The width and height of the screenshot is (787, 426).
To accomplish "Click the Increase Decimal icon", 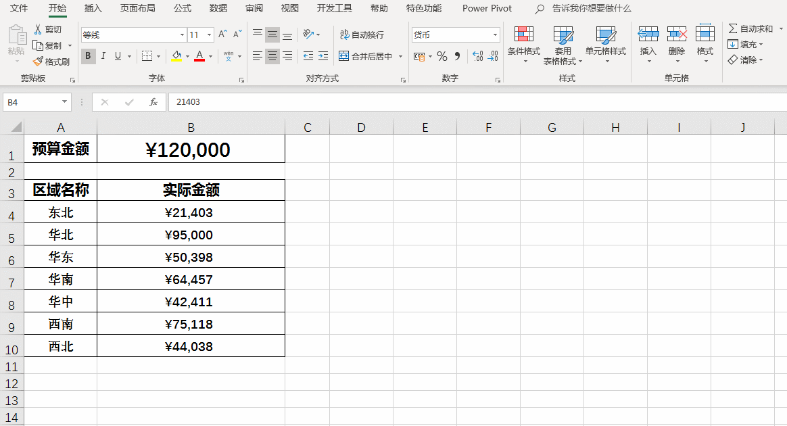I will coord(478,56).
